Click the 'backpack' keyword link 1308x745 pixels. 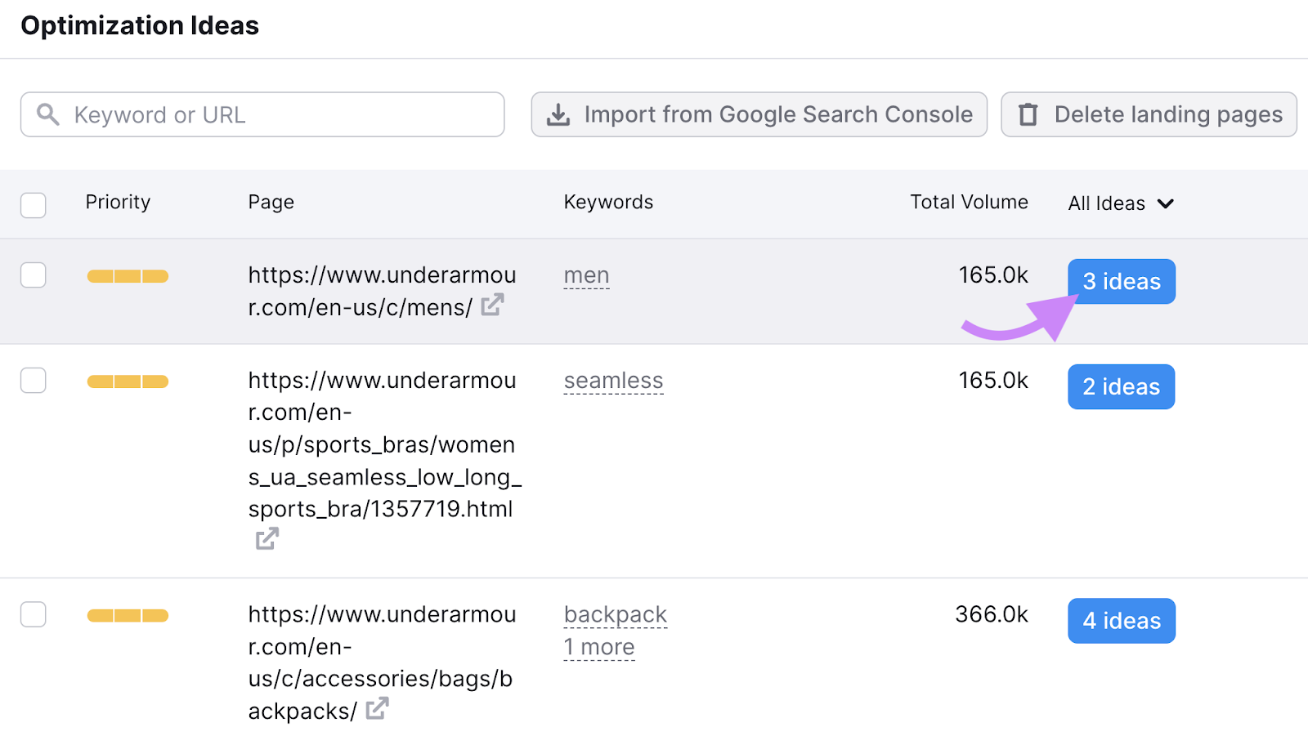[x=616, y=615]
